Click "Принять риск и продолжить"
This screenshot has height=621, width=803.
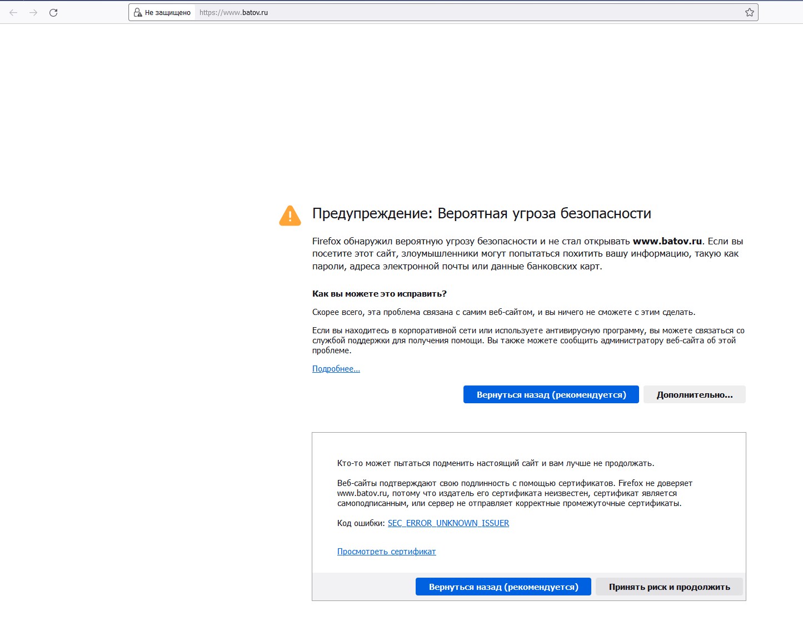point(670,587)
